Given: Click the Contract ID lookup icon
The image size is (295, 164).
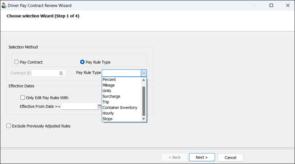Looking at the screenshot, I should pos(61,73).
